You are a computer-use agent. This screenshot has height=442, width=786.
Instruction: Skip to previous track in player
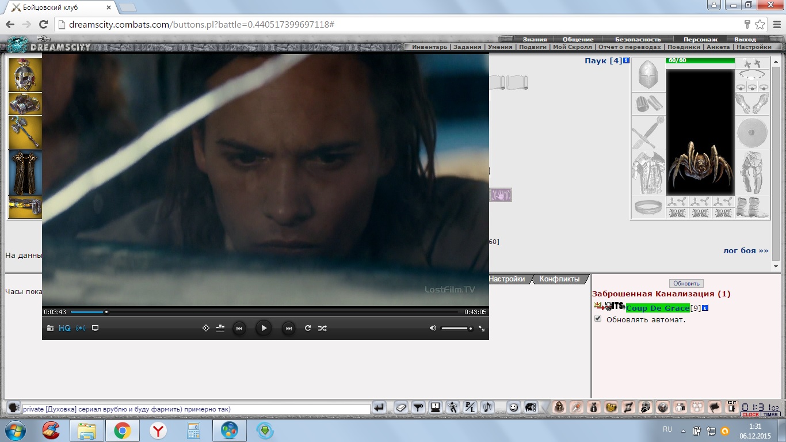(x=239, y=328)
